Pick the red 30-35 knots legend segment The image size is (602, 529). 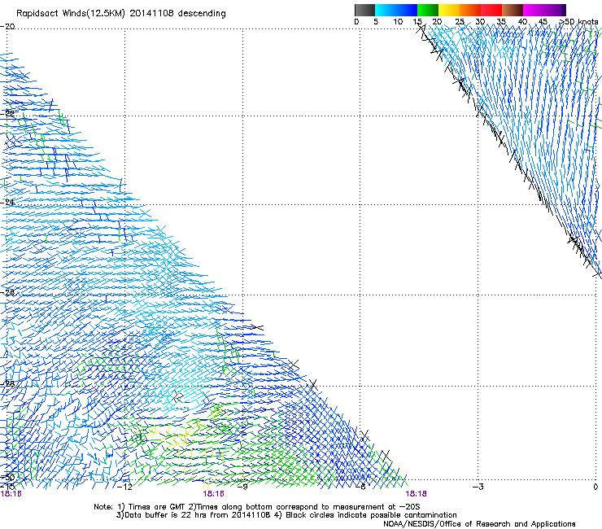coord(491,10)
